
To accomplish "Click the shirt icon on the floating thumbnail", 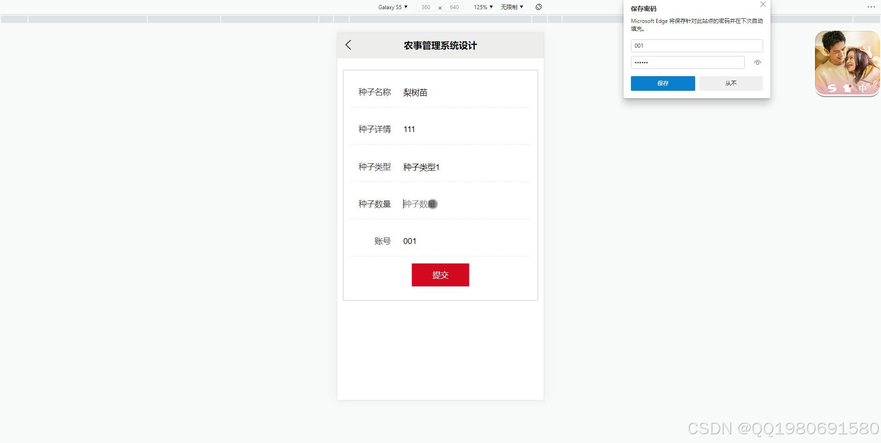I will tap(848, 89).
